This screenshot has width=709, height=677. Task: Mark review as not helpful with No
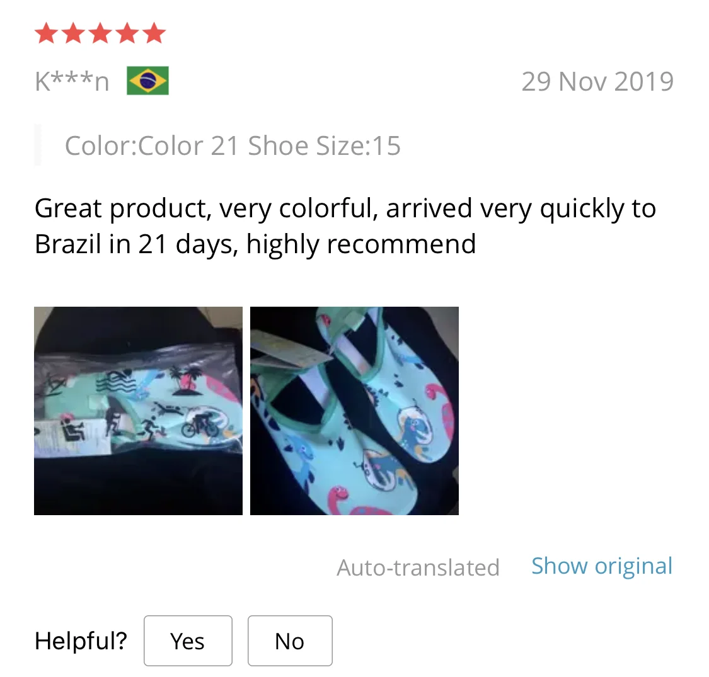(290, 641)
